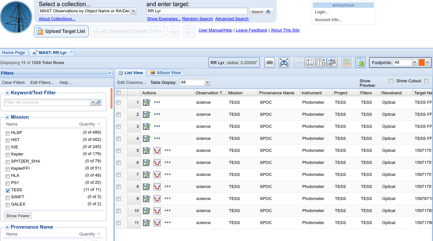Click the orange footprint color swatch

point(422,62)
